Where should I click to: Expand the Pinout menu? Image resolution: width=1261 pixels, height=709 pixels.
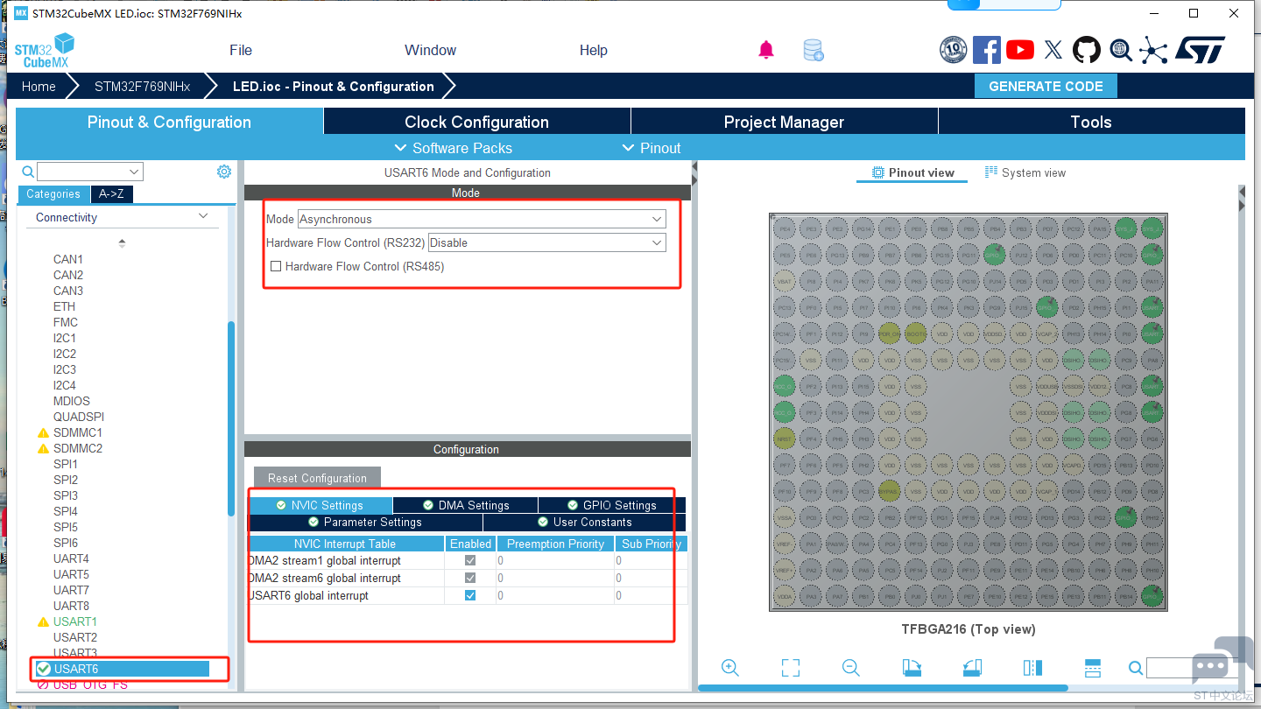tap(651, 148)
